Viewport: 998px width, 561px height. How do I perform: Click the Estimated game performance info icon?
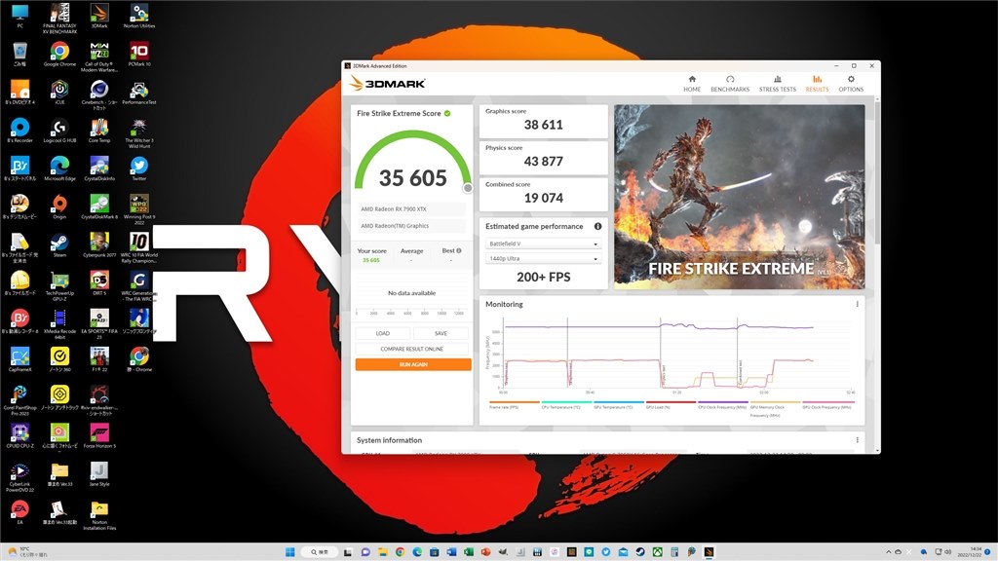(597, 226)
